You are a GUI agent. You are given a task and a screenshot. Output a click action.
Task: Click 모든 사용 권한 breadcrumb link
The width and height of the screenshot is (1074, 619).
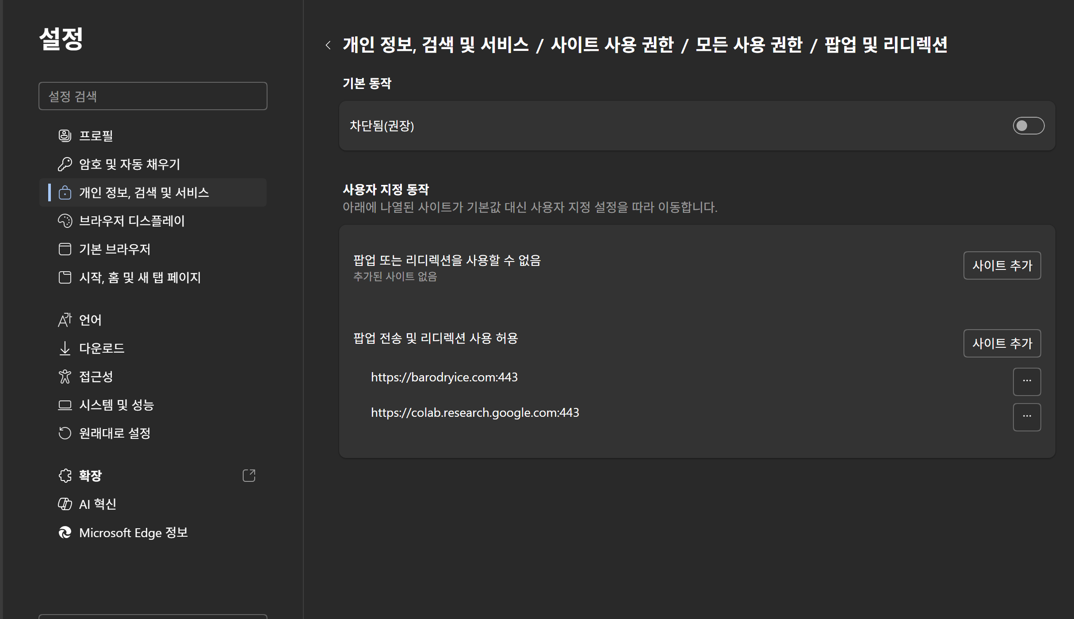click(x=749, y=45)
